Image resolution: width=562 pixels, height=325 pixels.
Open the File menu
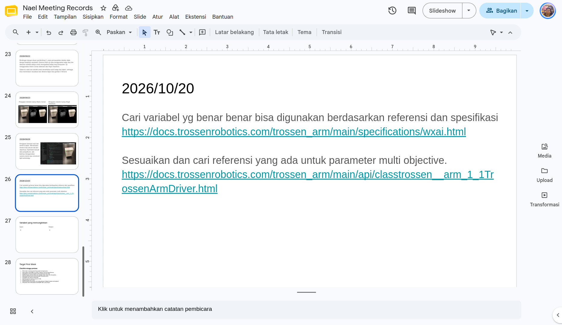tap(27, 17)
